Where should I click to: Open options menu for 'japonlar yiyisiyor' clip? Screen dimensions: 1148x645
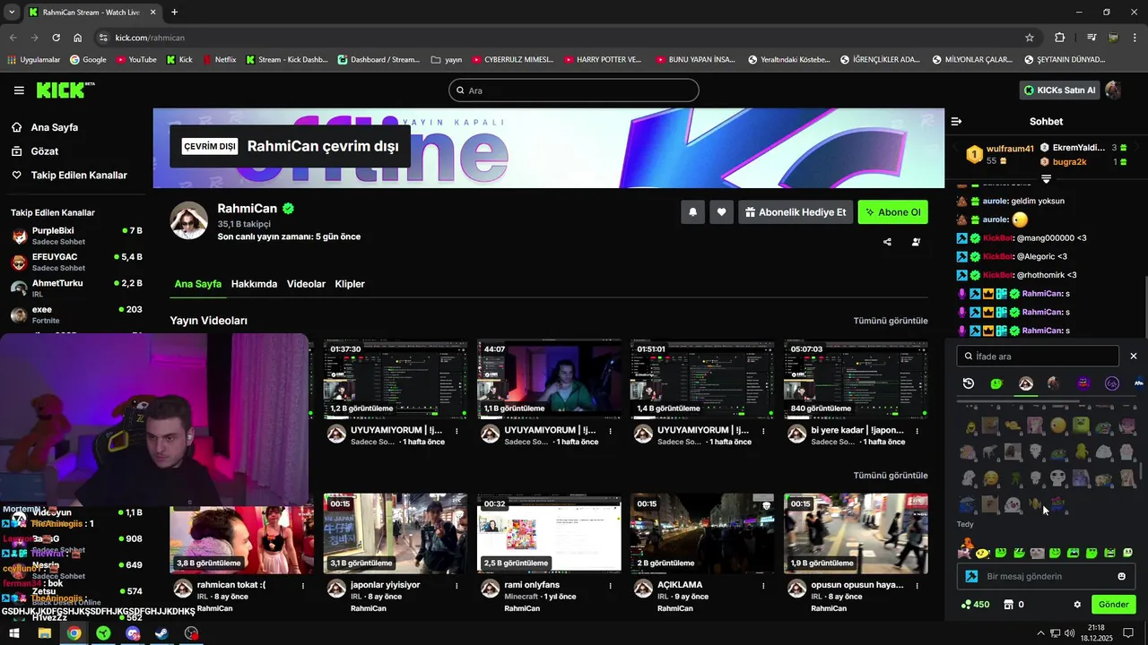[x=457, y=586]
